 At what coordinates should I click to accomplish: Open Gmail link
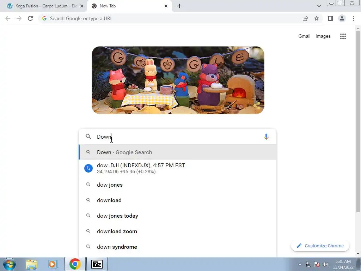[304, 36]
